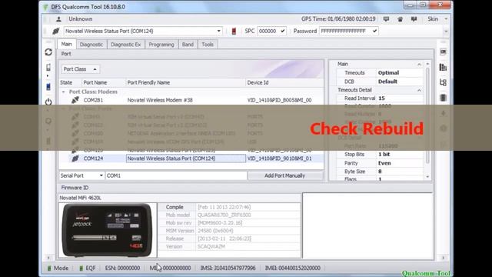Click the feedback bubble icon next to Skin
492x277 pixels.
(414, 19)
